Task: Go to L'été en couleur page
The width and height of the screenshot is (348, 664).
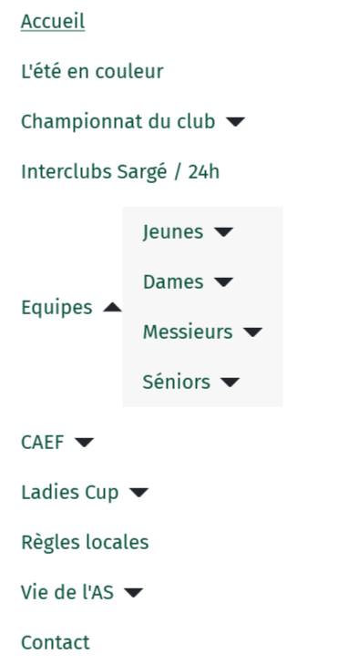Action: [x=92, y=72]
